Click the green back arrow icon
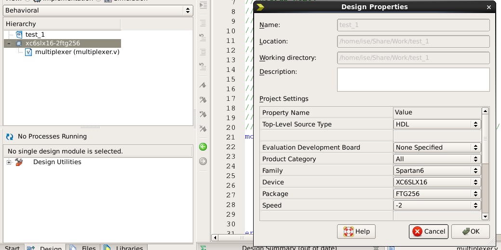This screenshot has height=250, width=501. pos(203,147)
